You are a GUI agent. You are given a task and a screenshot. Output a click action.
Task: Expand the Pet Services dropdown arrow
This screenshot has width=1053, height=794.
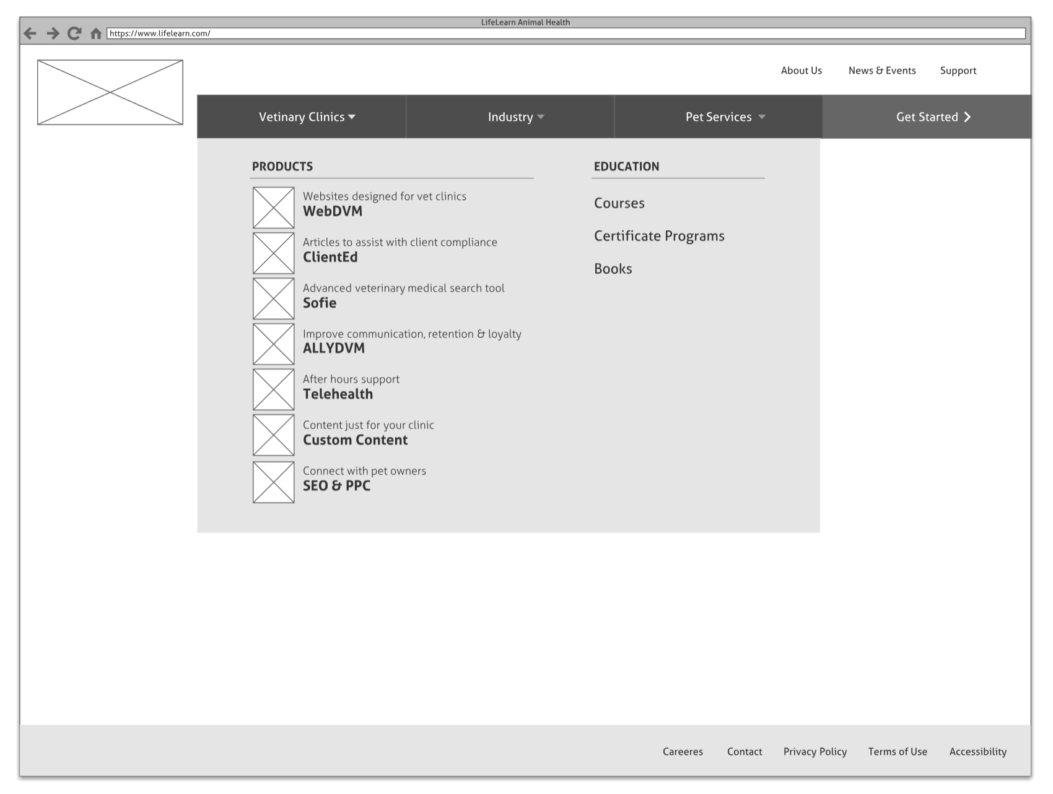[762, 117]
